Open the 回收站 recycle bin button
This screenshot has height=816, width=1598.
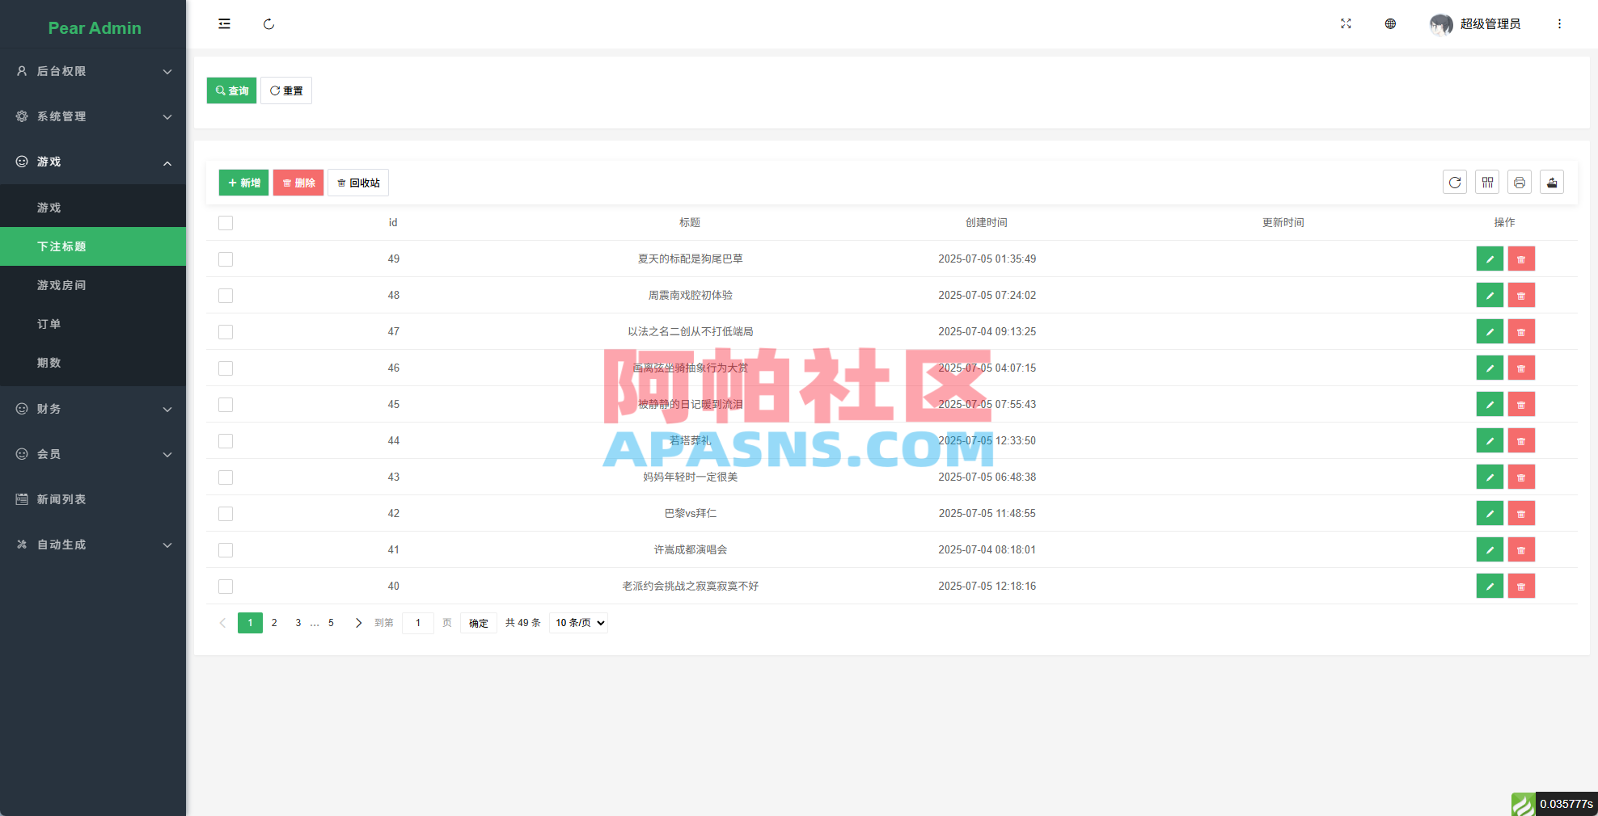click(x=358, y=183)
